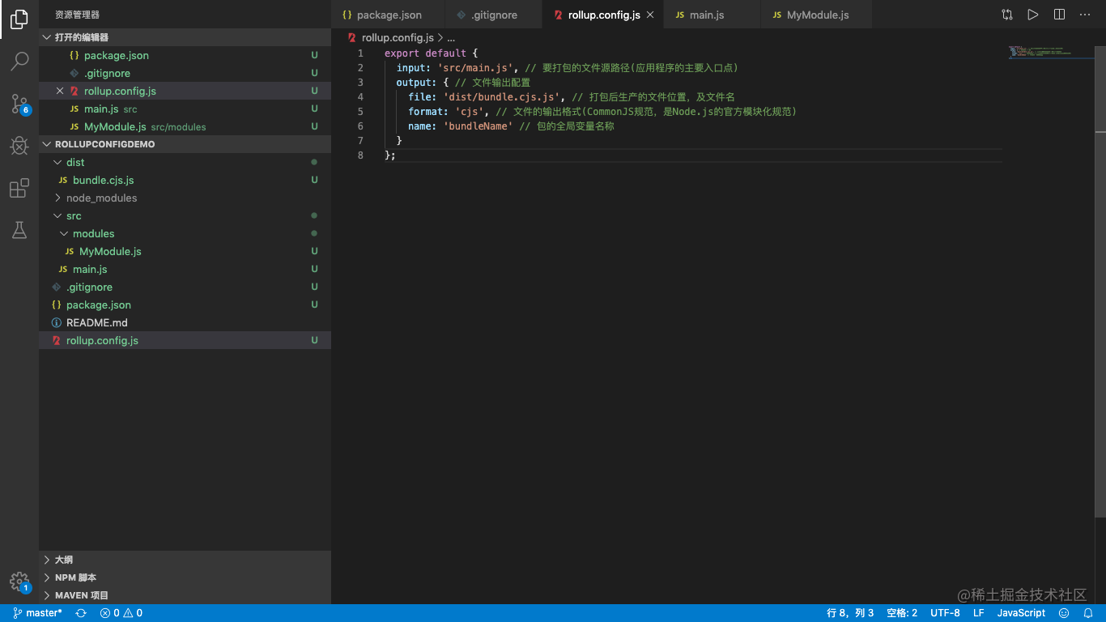Split the editor to the right
This screenshot has height=622, width=1106.
(1059, 15)
